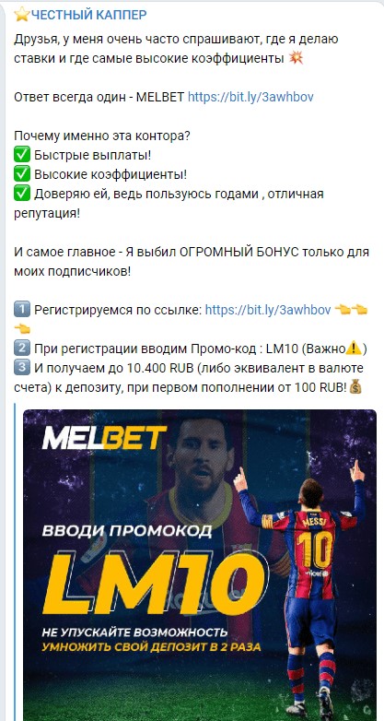384x721 pixels.
Task: Click green checkmark beside Доверяю ей
Action: click(21, 194)
